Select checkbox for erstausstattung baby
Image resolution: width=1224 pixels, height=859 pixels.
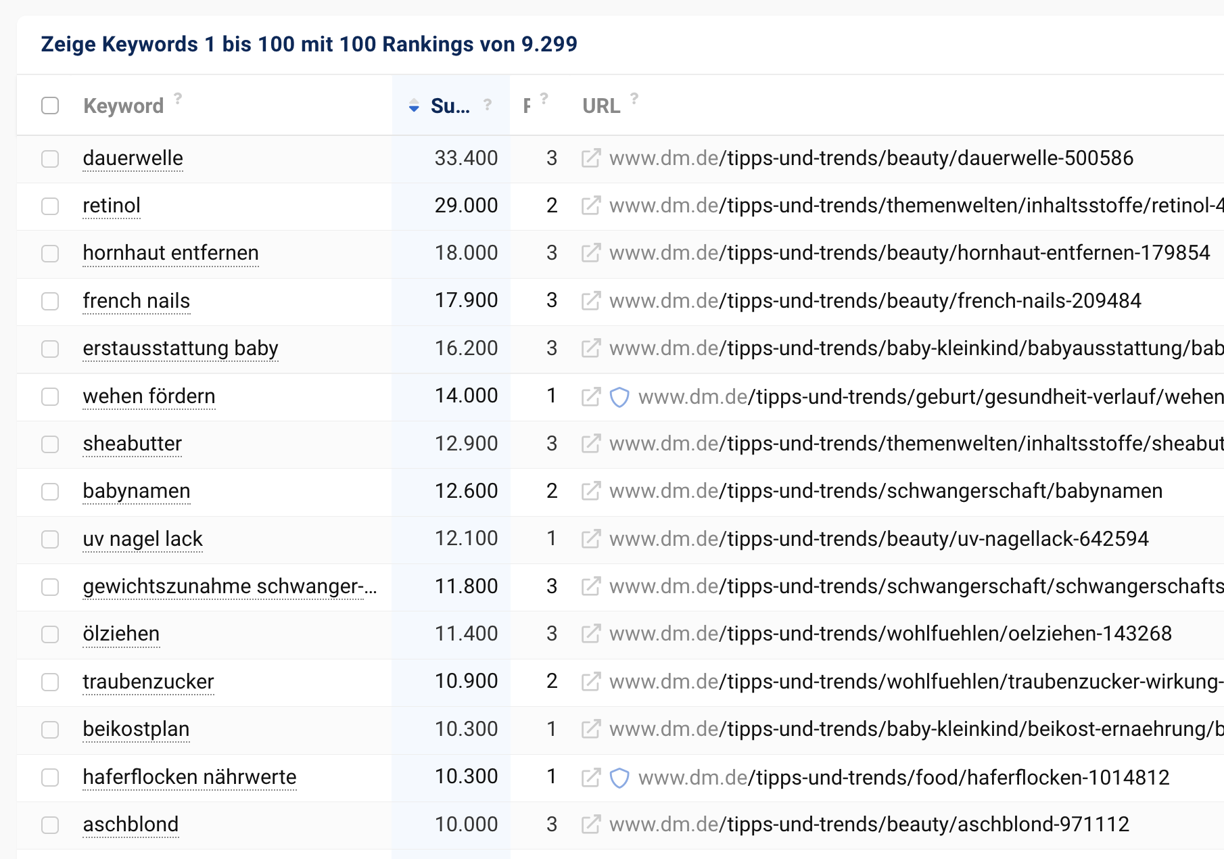click(50, 349)
